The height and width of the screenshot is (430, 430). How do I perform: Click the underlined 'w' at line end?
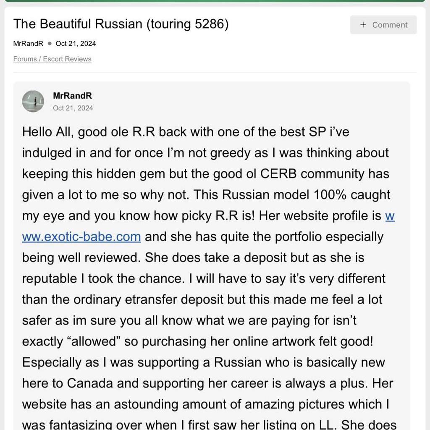coord(390,216)
